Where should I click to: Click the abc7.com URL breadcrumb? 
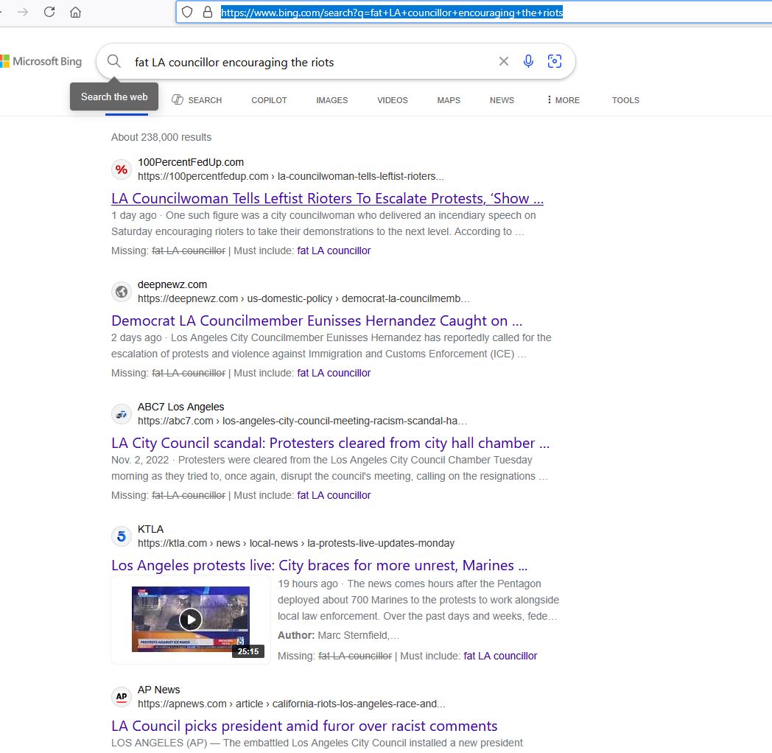click(x=302, y=421)
